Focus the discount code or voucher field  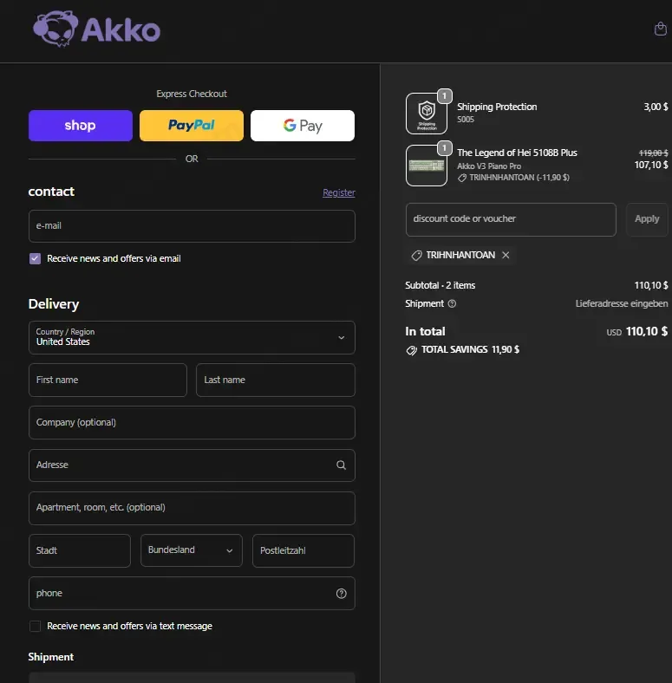[511, 219]
